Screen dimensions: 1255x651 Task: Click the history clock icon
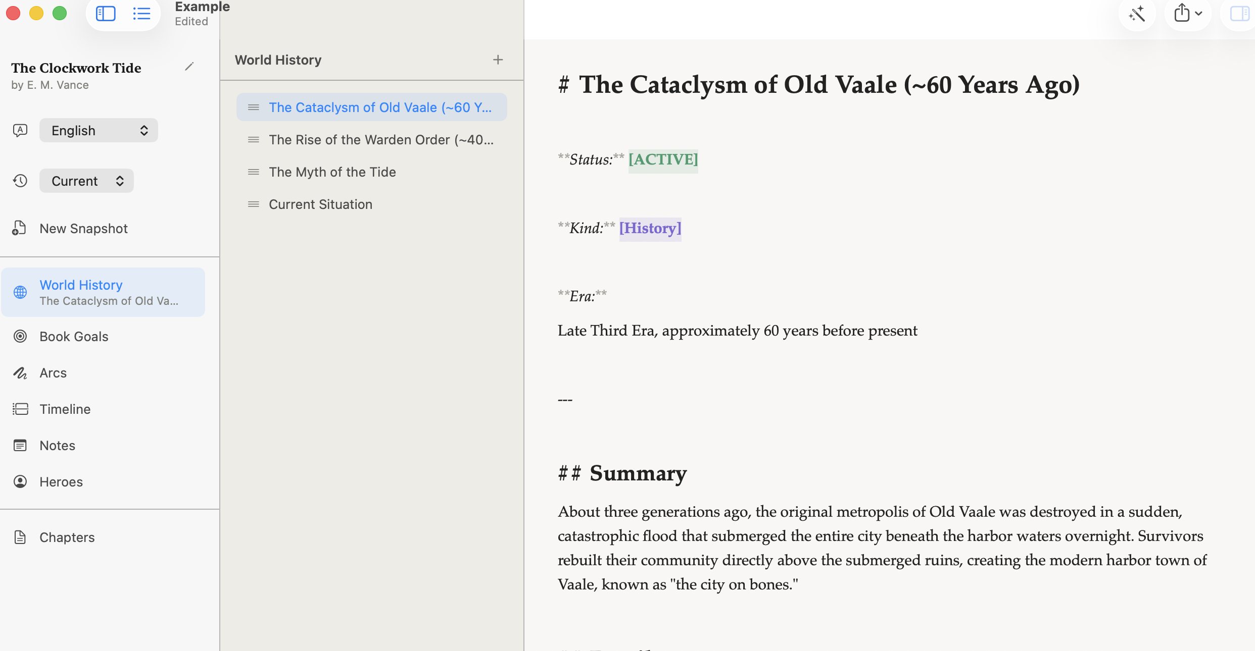pyautogui.click(x=20, y=181)
